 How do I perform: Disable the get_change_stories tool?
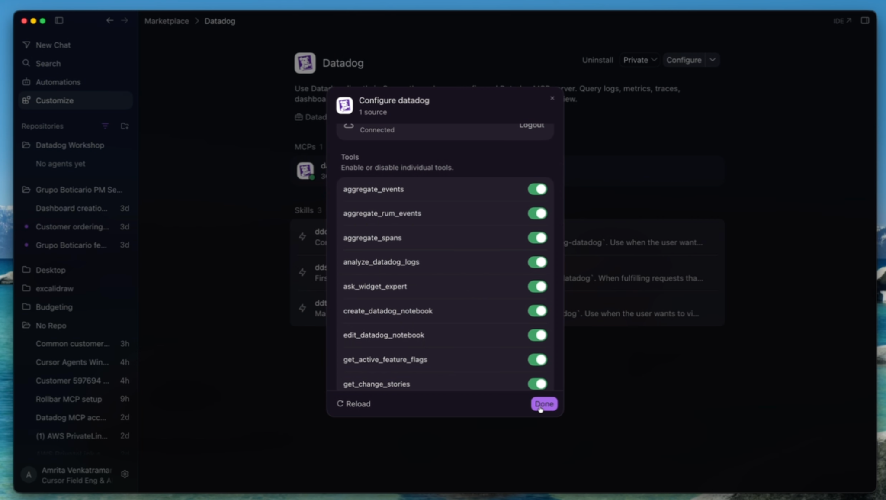[x=537, y=384]
